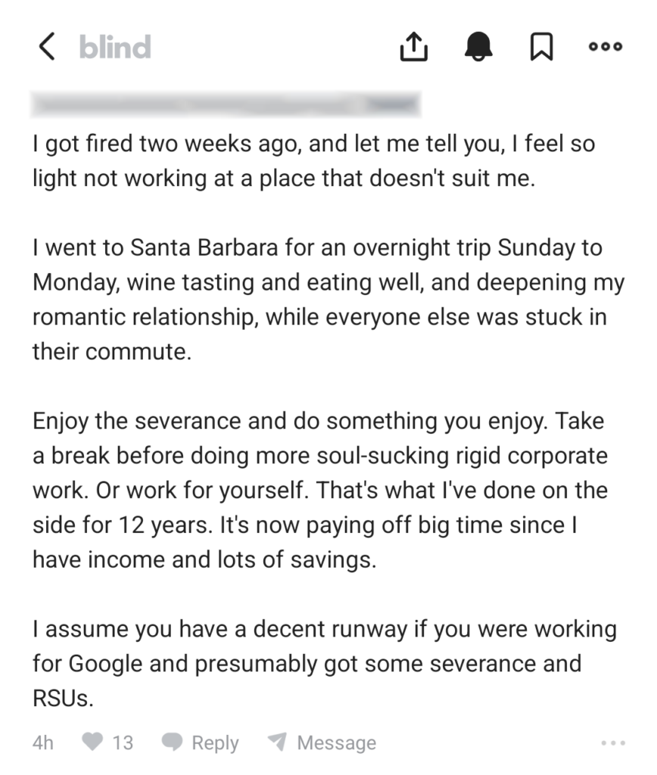
Task: Click the like count 13
Action: [x=123, y=743]
